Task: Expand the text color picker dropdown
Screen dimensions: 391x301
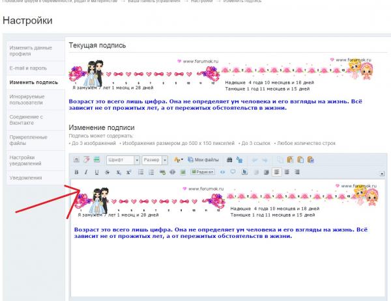Action: click(182, 159)
